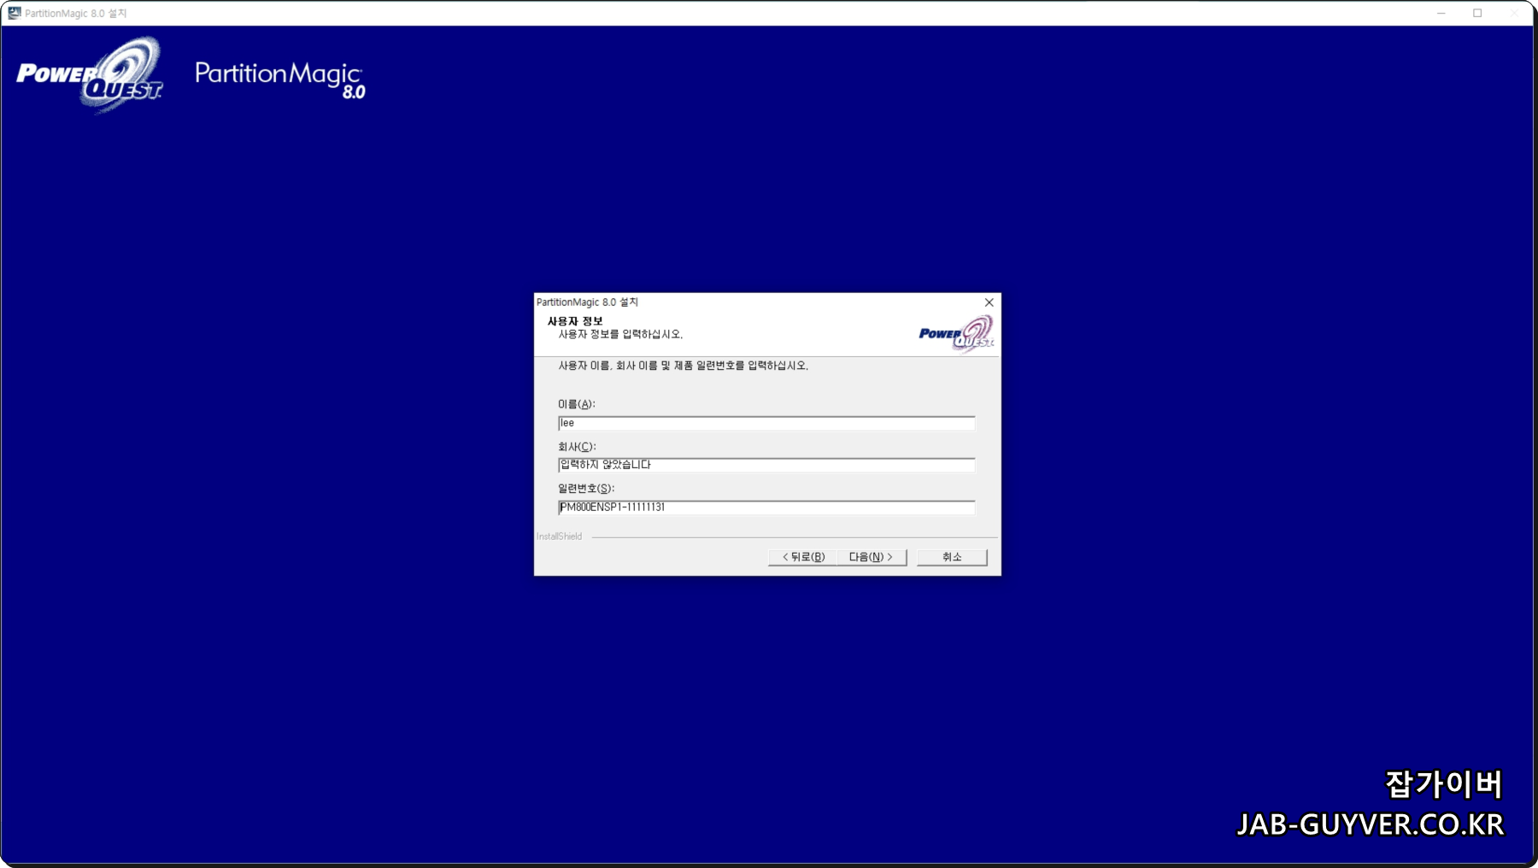Click the InstallShield label text

coord(559,537)
